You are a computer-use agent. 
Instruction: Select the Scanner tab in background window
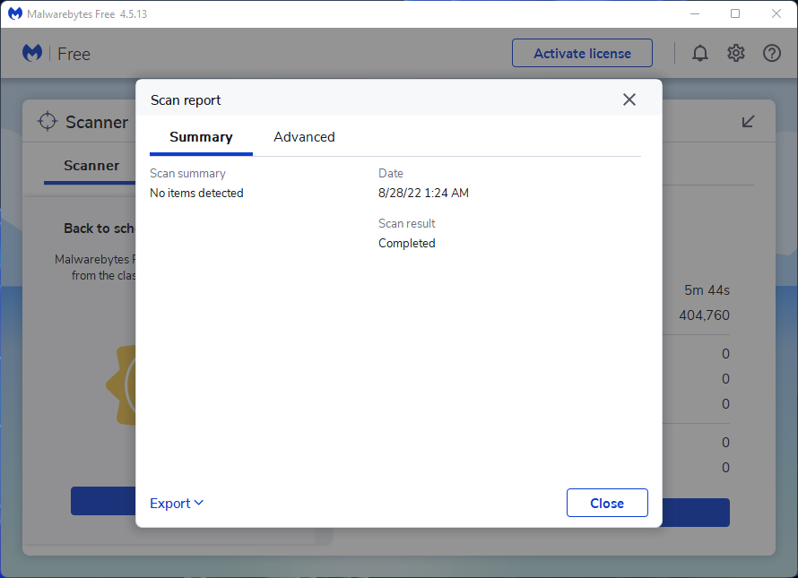91,166
